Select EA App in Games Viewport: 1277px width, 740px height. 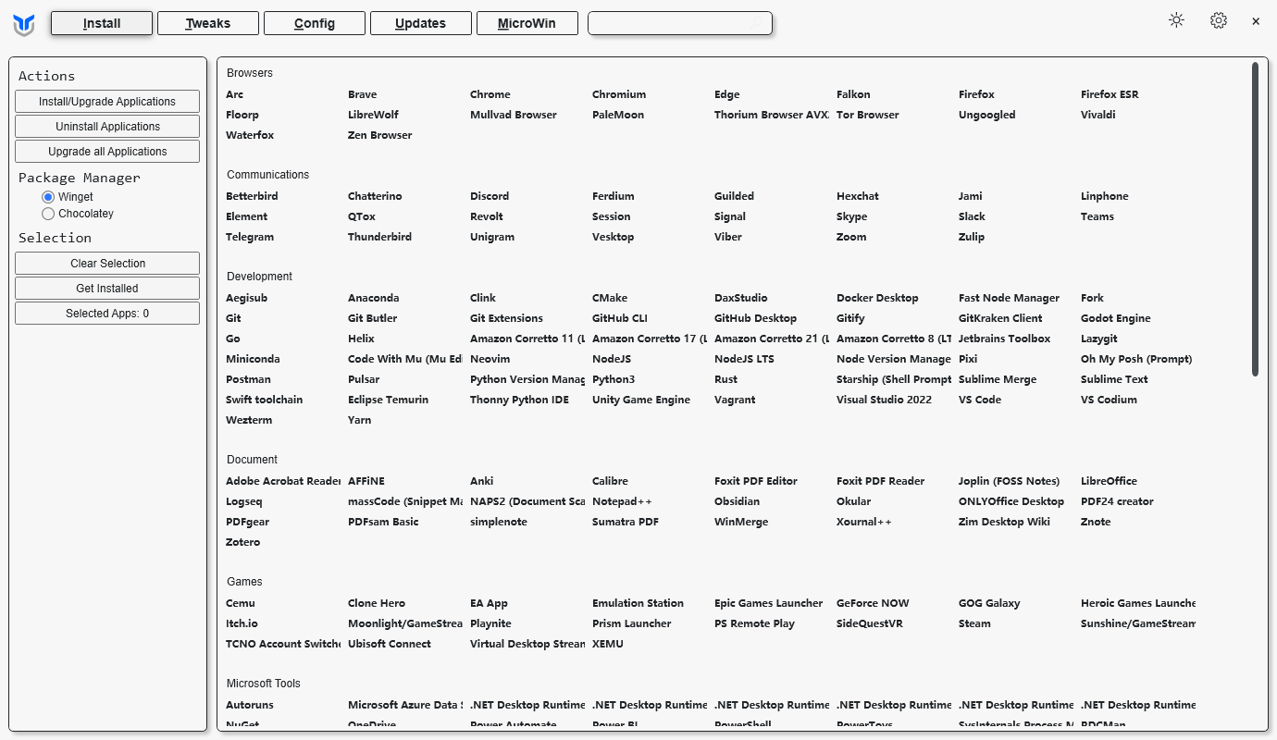(x=489, y=603)
